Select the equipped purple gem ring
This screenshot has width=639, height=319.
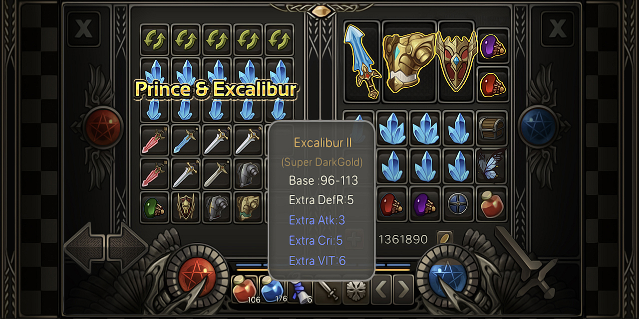coord(493,46)
